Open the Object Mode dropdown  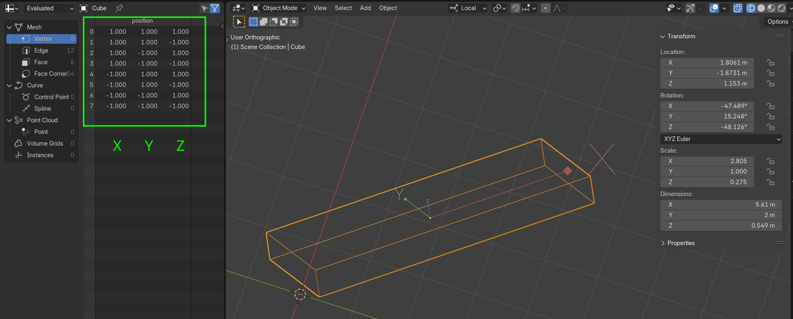point(279,8)
